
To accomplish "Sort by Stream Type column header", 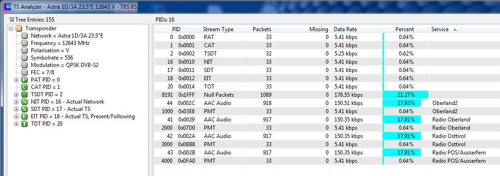I will 221,29.
